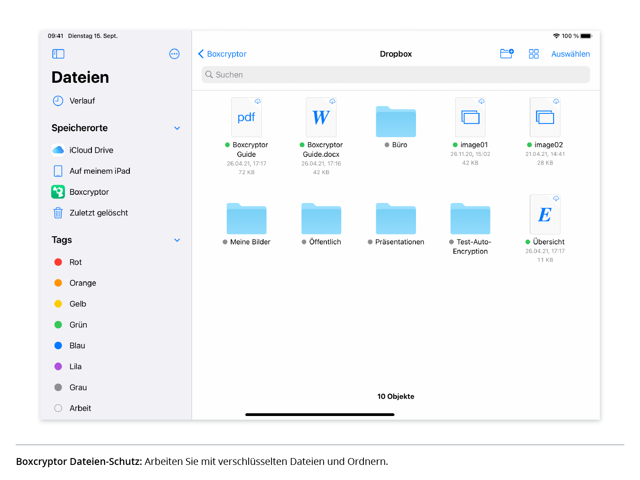Image resolution: width=640 pixels, height=480 pixels.
Task: Open the Übersicht Excel file
Action: 545,214
